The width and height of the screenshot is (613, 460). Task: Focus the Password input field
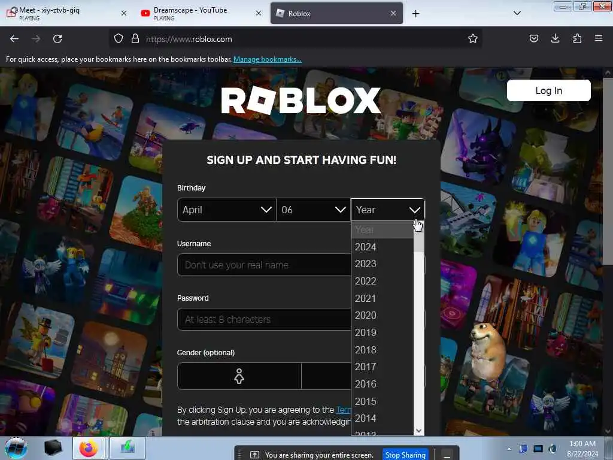(264, 319)
